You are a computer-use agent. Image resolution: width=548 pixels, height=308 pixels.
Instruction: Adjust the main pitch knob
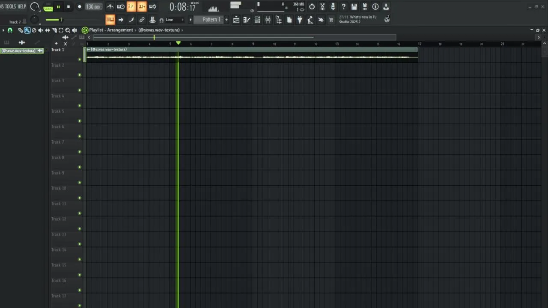[x=35, y=20]
